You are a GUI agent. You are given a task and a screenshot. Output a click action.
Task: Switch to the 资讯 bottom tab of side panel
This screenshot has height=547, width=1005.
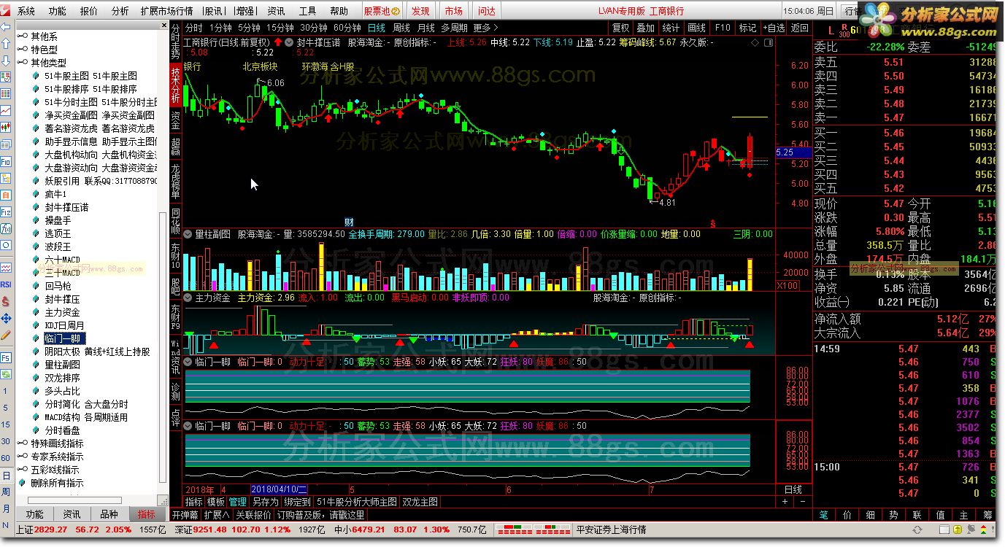point(72,514)
